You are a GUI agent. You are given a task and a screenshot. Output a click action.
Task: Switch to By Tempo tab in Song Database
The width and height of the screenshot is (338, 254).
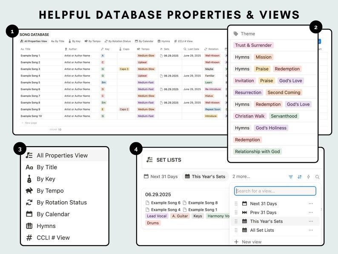[92, 41]
